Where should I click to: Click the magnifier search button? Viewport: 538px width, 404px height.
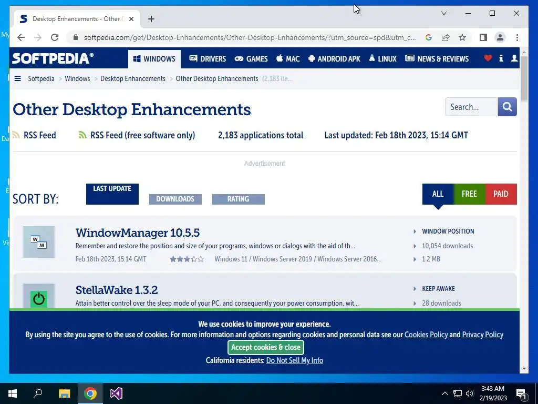507,107
